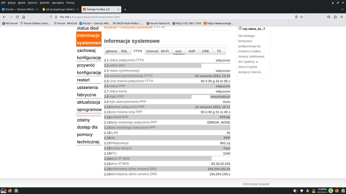Image resolution: width=346 pixels, height=194 pixels.
Task: Open the 'informacje prawne' footer link
Action: (x=256, y=184)
